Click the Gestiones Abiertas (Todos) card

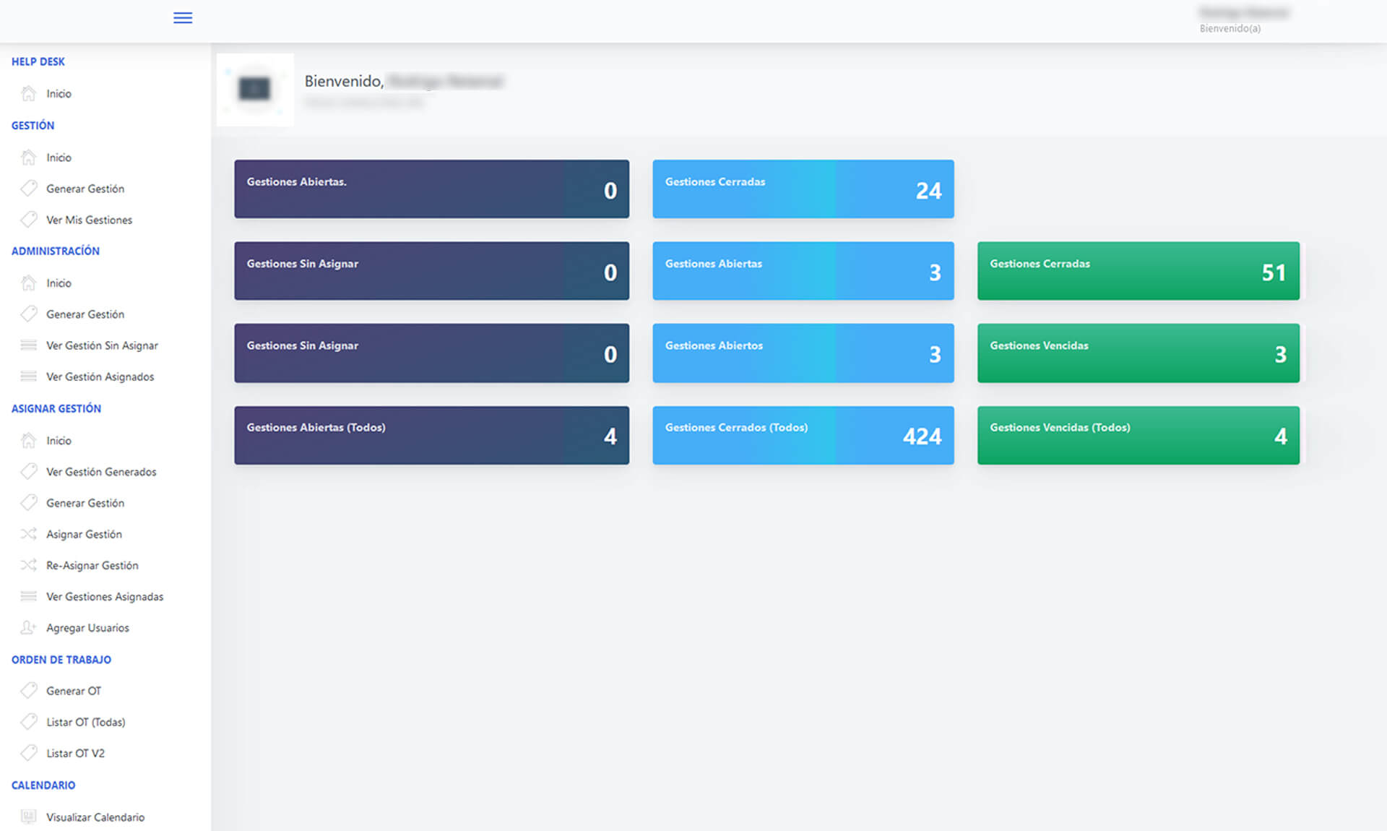(431, 435)
